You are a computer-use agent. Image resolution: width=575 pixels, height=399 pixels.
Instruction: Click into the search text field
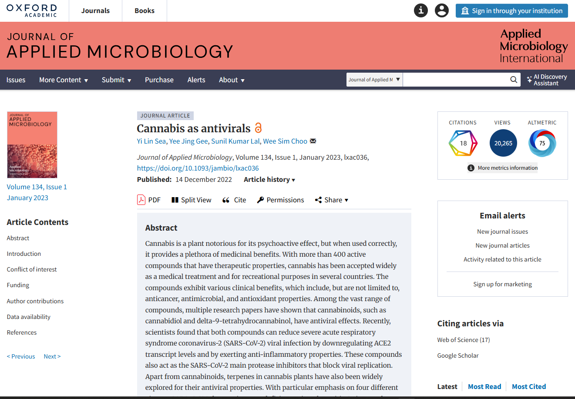[x=455, y=80]
